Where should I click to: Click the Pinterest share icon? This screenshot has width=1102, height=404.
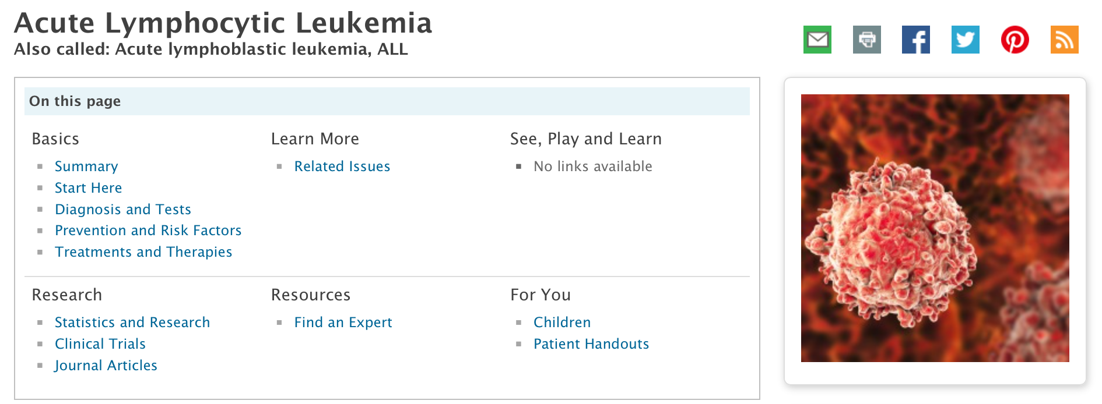[1015, 40]
